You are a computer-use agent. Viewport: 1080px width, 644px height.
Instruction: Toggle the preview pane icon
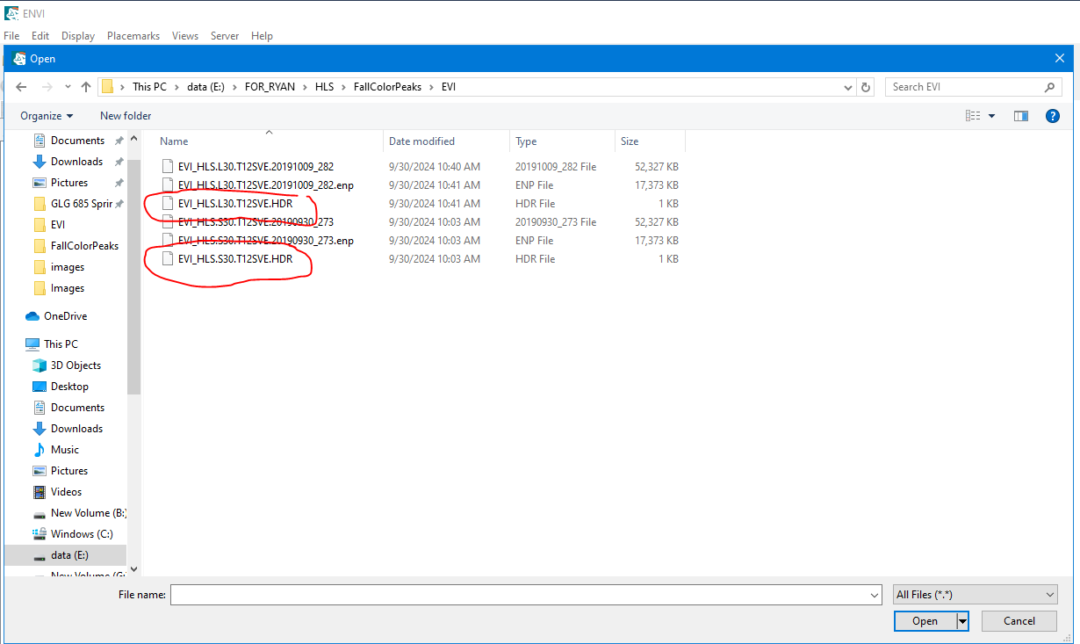click(x=1020, y=116)
